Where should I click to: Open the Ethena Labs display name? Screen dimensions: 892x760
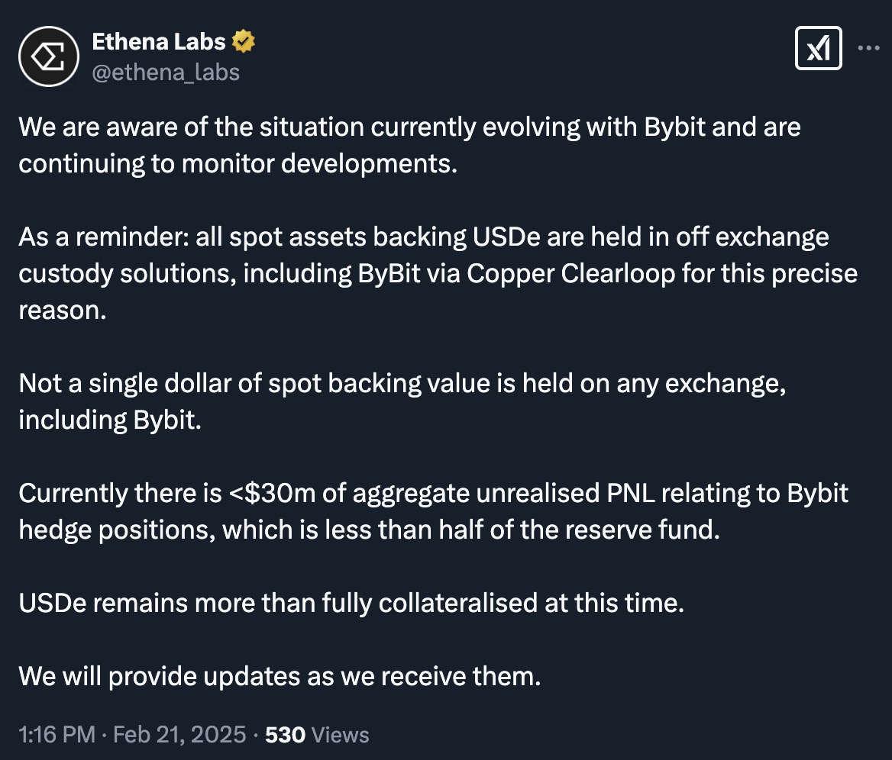pyautogui.click(x=158, y=42)
